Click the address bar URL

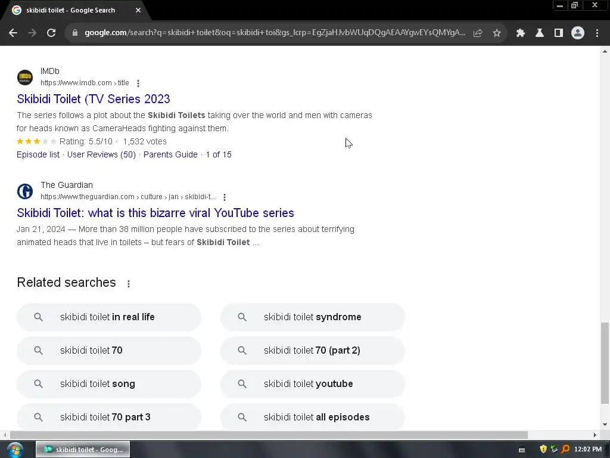tap(275, 33)
